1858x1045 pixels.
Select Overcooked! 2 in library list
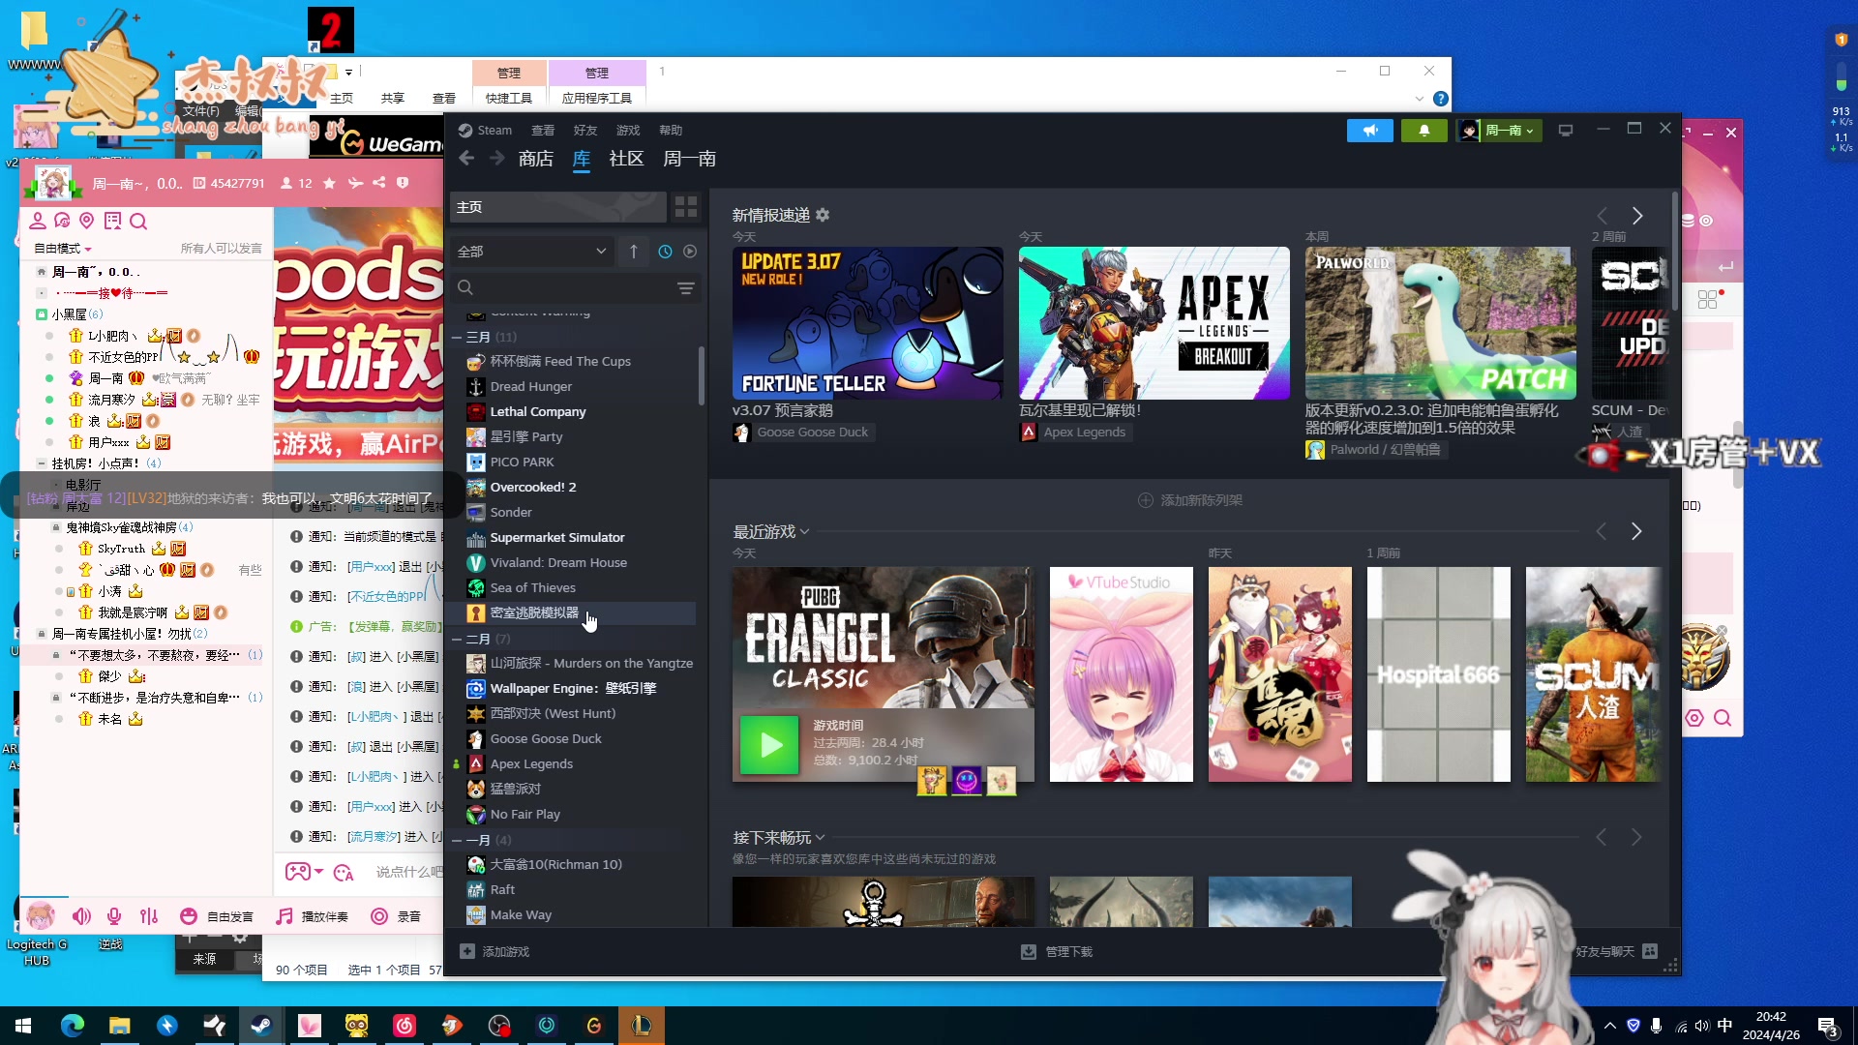point(532,488)
